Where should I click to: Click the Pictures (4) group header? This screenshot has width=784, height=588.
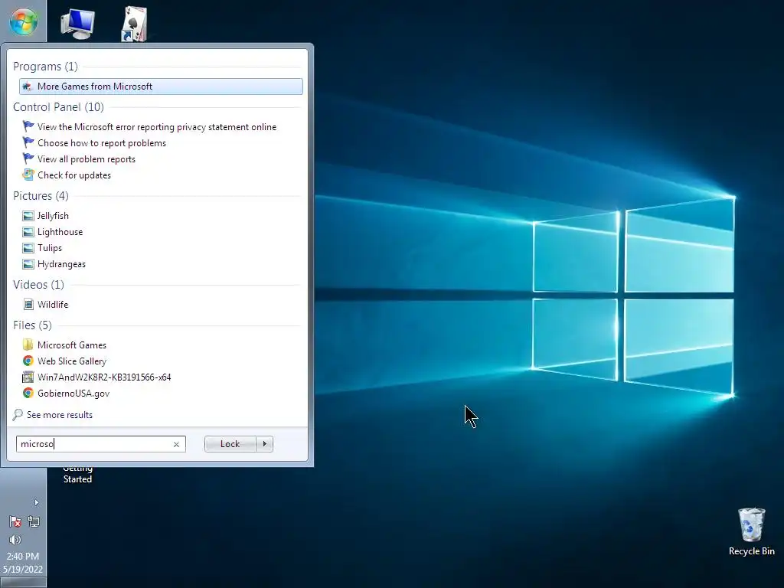pyautogui.click(x=41, y=195)
